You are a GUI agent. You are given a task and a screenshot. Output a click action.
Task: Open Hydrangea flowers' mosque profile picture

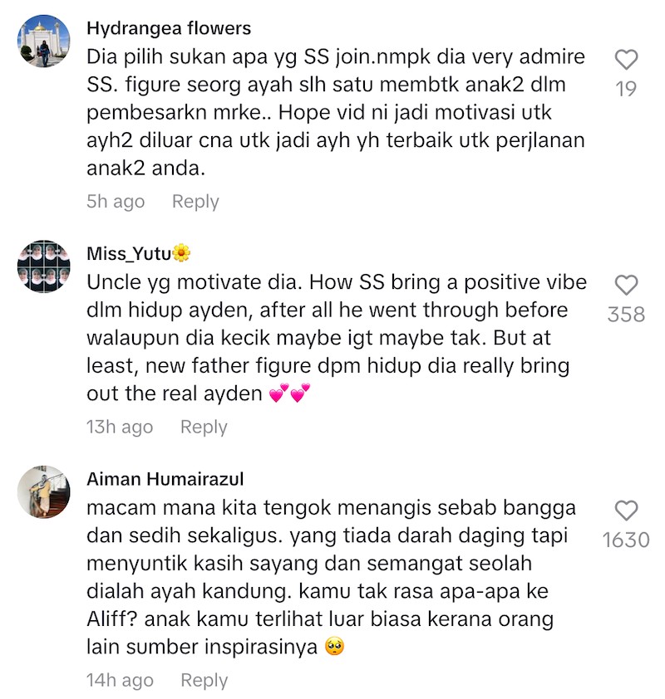pyautogui.click(x=44, y=41)
